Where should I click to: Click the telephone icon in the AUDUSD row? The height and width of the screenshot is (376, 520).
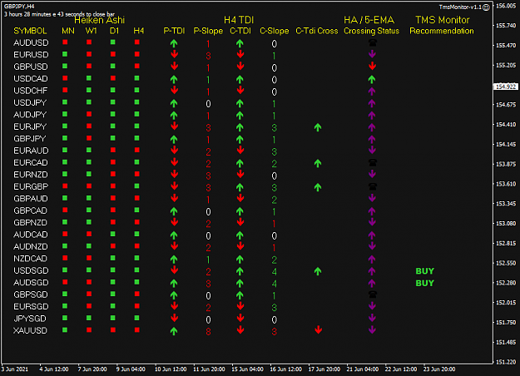(x=373, y=42)
